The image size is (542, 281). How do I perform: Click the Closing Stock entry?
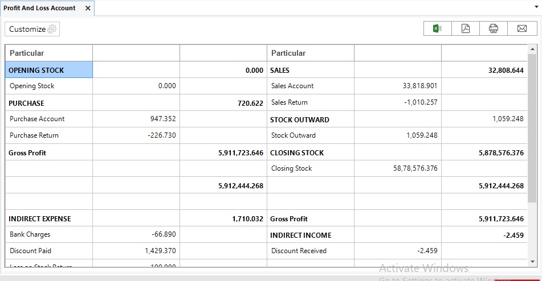[x=292, y=168]
